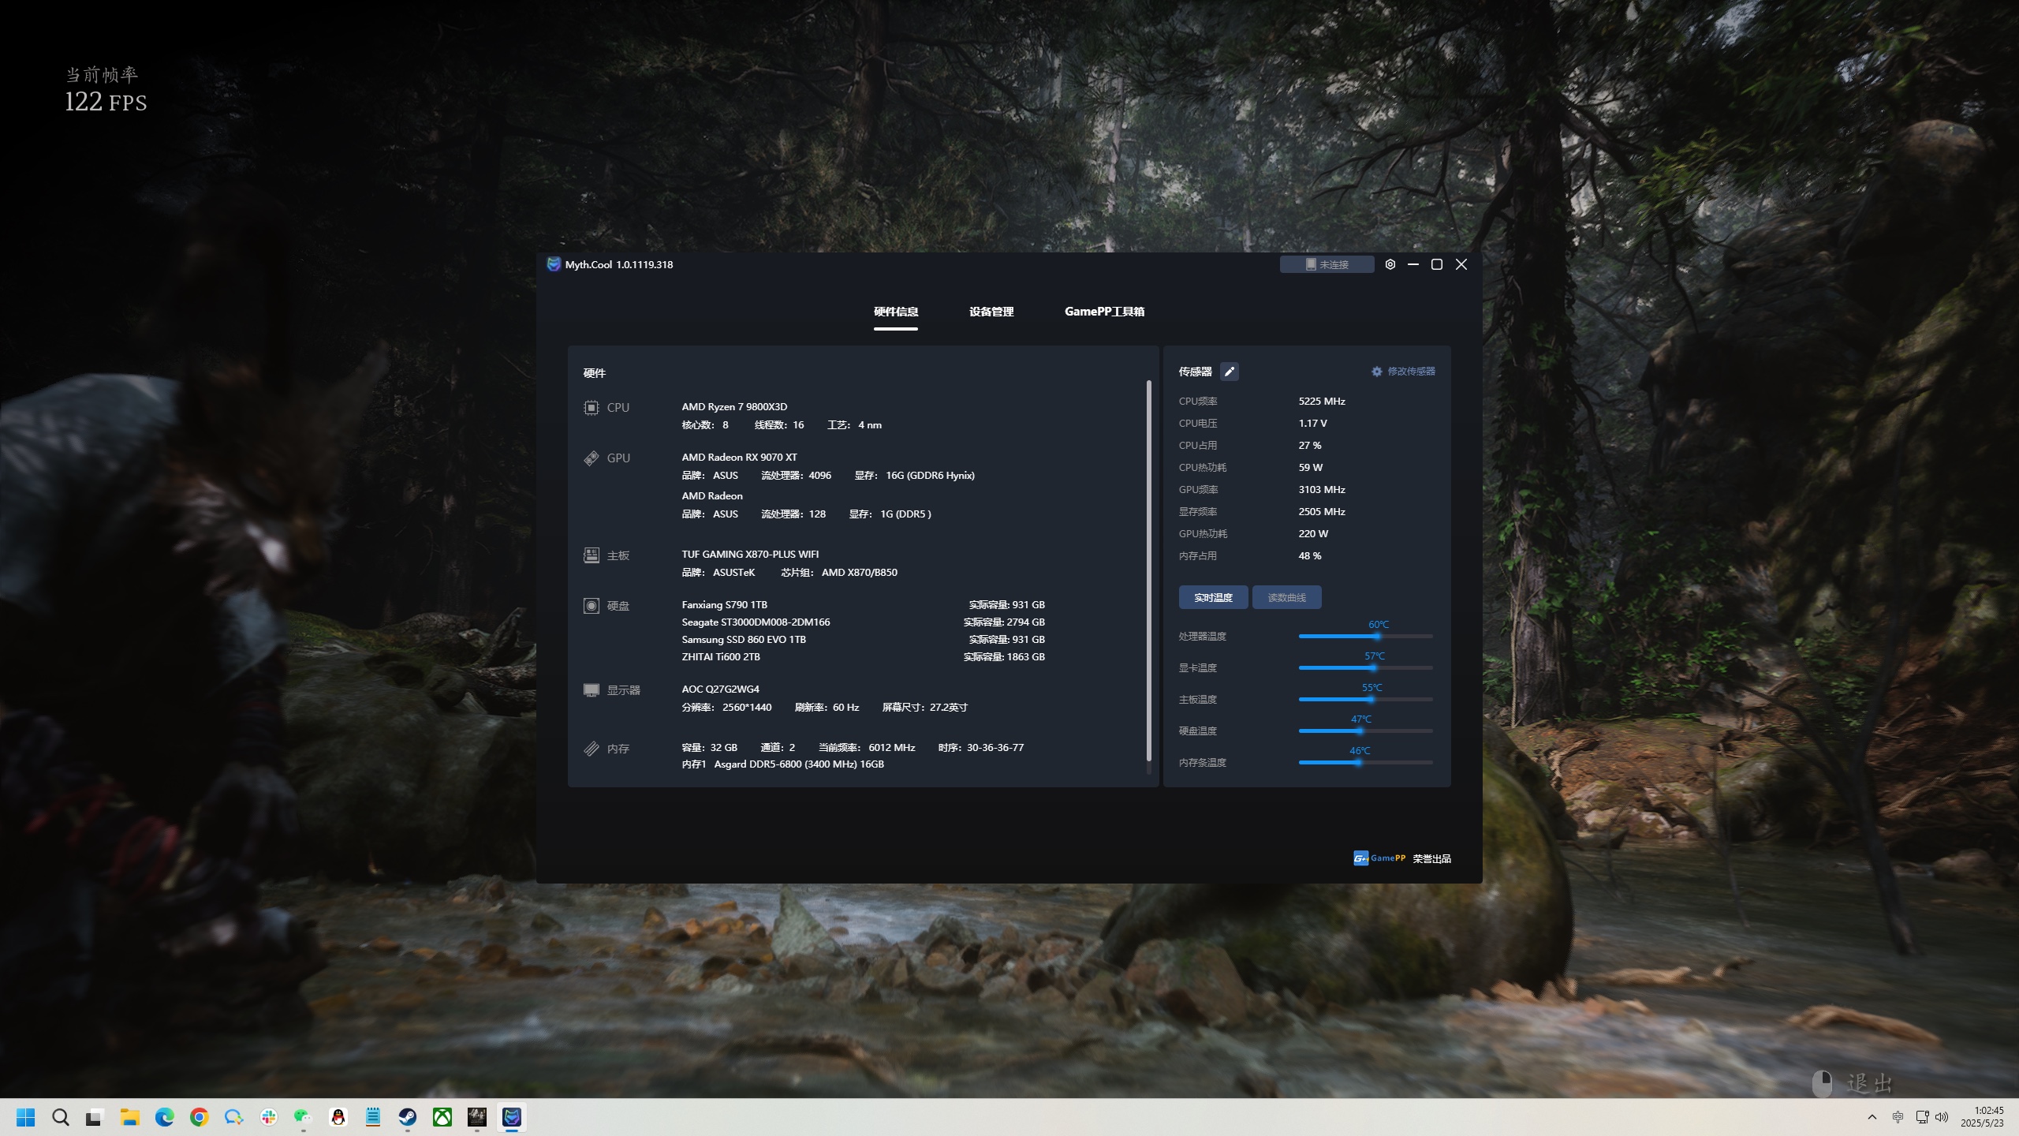Screen dimensions: 2019x1136
Task: Expand the system tray hidden icons chevron
Action: coord(1872,1117)
